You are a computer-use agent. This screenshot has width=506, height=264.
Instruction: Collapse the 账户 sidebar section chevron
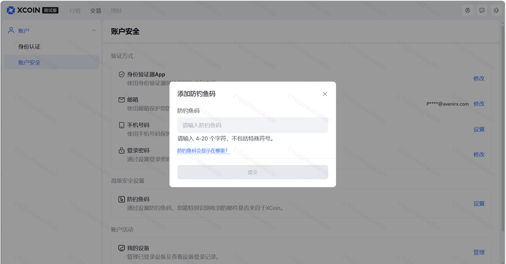(94, 30)
